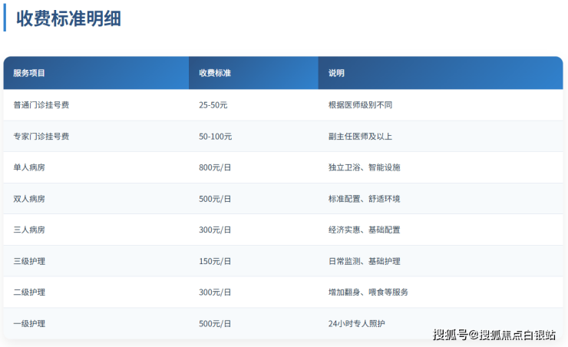
Task: Click the 150元/日 price cell
Action: (215, 261)
